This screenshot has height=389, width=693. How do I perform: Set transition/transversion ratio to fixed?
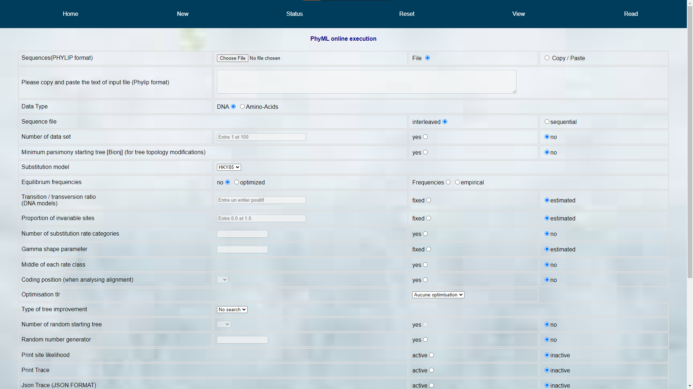click(x=428, y=200)
